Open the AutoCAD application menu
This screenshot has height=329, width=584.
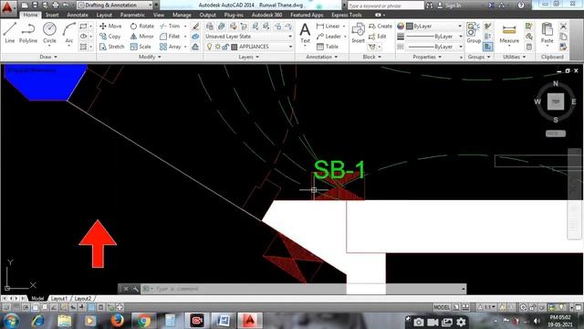point(7,7)
